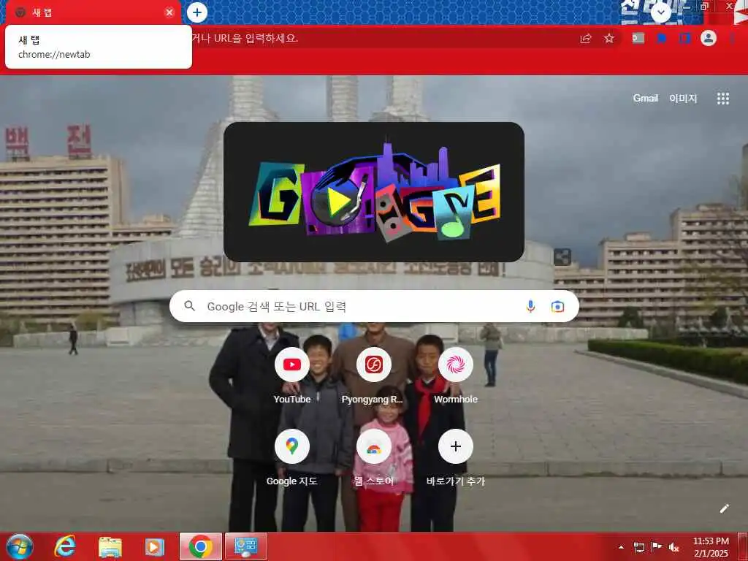Click the Google music doodle
This screenshot has height=561, width=748.
(374, 192)
